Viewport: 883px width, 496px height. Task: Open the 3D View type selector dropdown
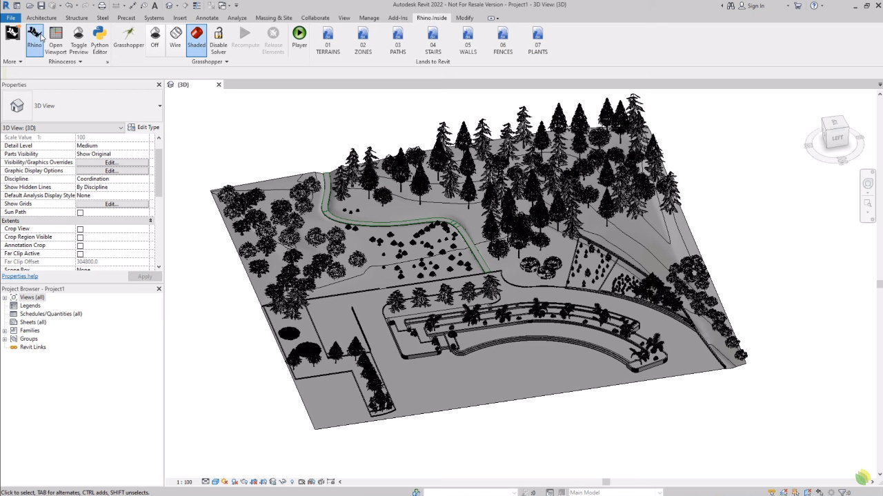tap(159, 106)
